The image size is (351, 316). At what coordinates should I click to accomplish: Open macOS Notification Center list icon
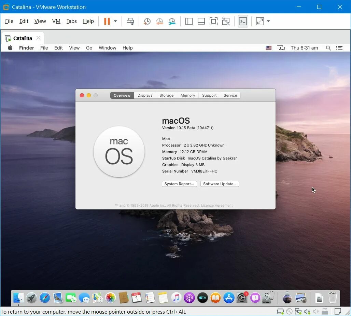[339, 48]
